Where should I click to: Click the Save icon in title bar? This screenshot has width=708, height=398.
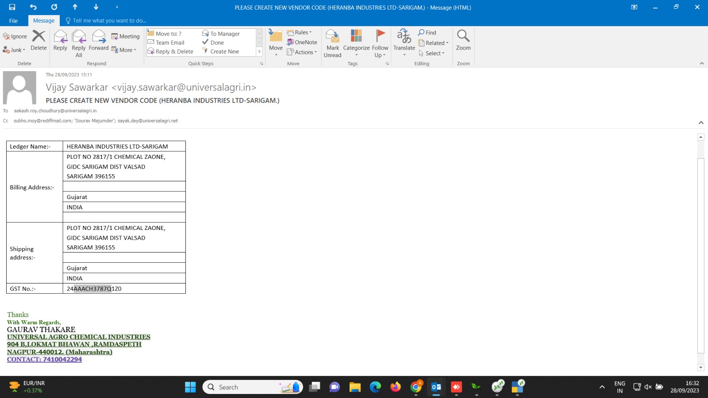12,7
